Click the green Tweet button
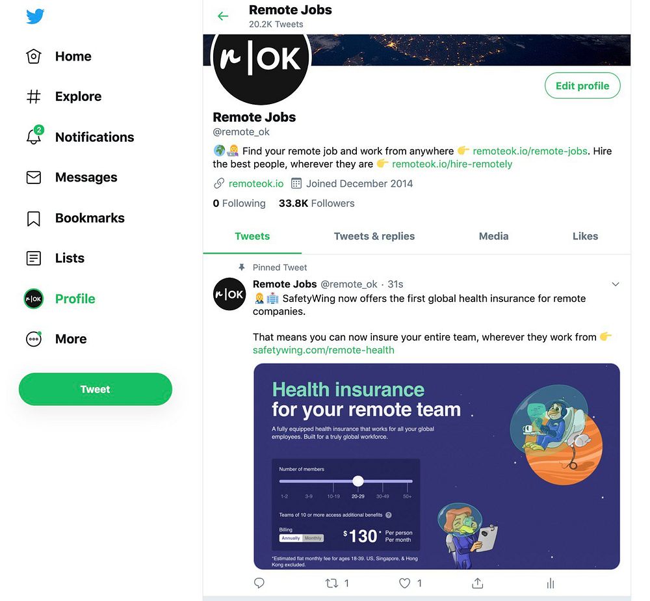The image size is (650, 601). coord(96,389)
